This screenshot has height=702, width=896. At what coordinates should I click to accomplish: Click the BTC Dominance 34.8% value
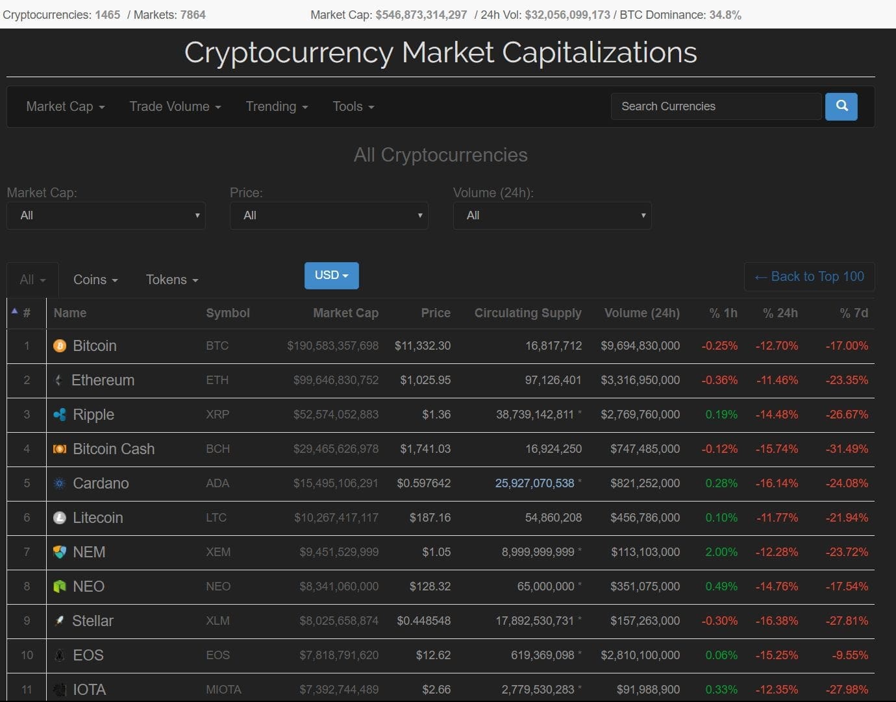pyautogui.click(x=725, y=14)
